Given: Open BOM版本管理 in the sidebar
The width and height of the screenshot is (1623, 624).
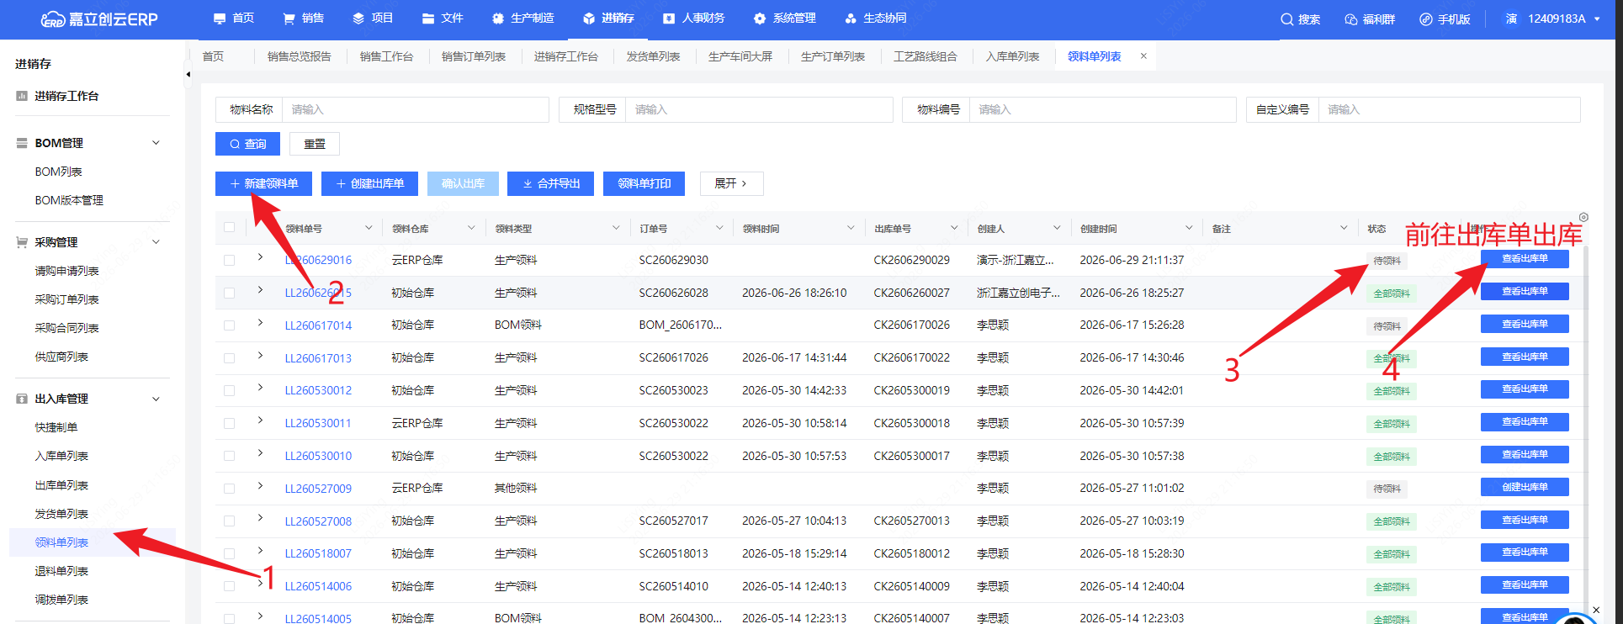Looking at the screenshot, I should coord(69,200).
